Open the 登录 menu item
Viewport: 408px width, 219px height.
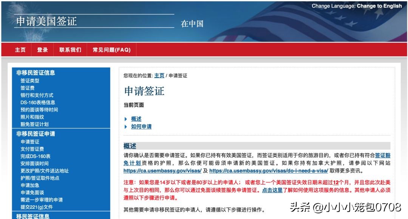(43, 49)
